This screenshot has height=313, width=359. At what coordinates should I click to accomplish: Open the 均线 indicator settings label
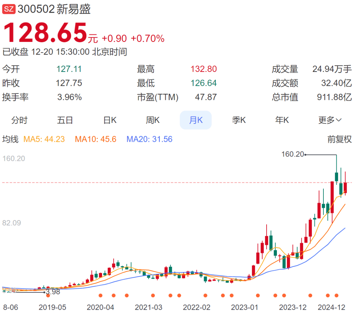[11, 139]
